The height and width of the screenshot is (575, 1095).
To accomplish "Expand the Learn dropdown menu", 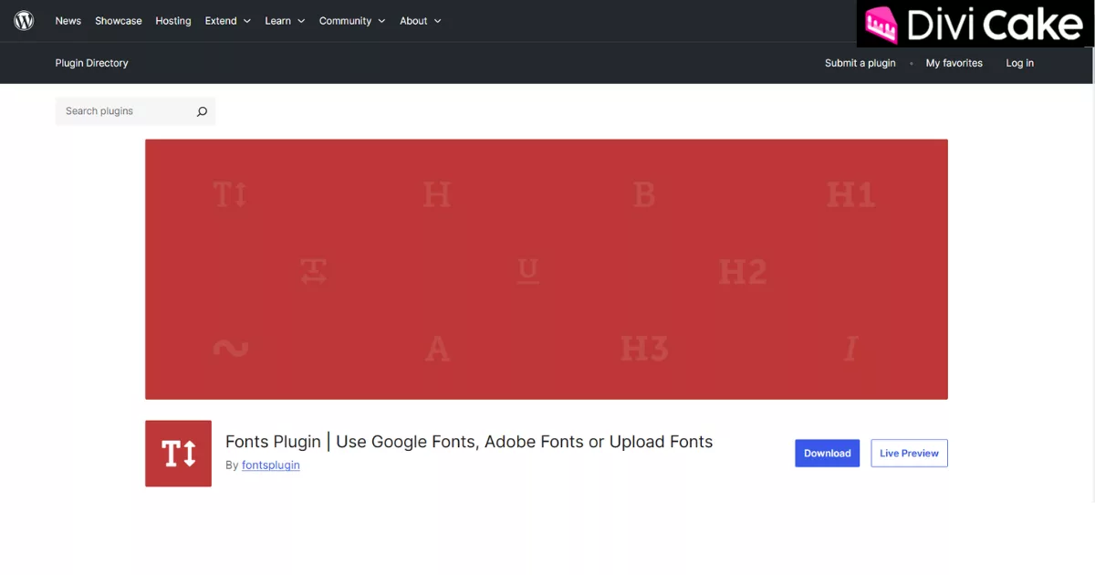I will (285, 21).
